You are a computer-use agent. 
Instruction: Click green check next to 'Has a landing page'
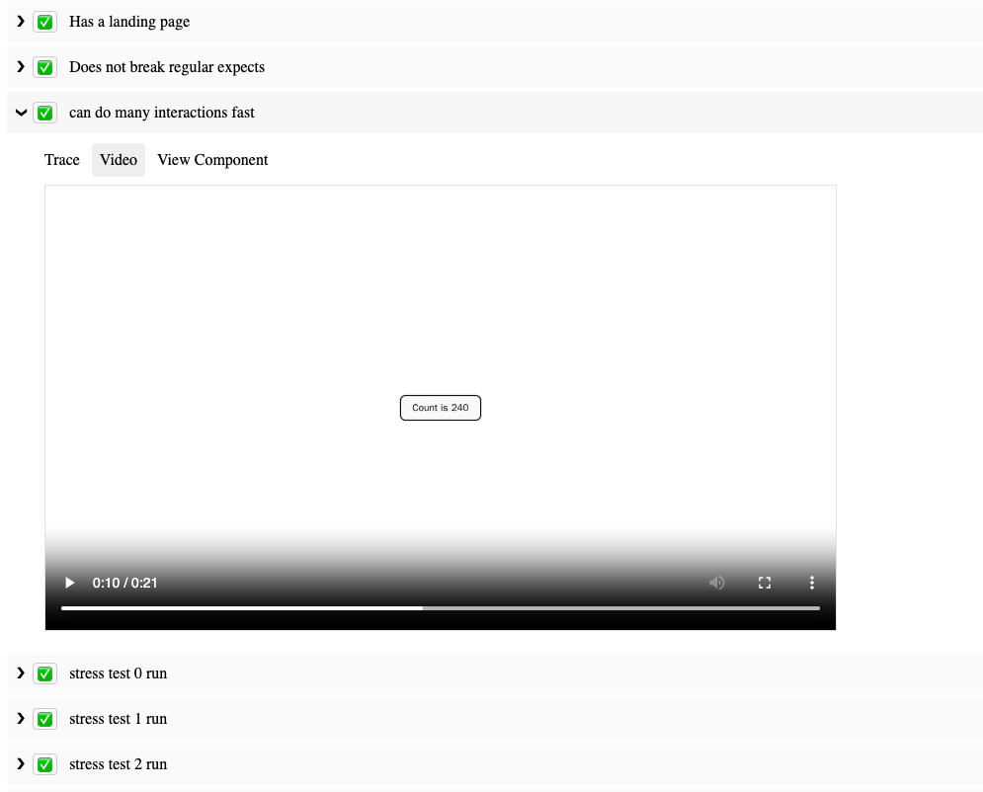click(x=44, y=22)
